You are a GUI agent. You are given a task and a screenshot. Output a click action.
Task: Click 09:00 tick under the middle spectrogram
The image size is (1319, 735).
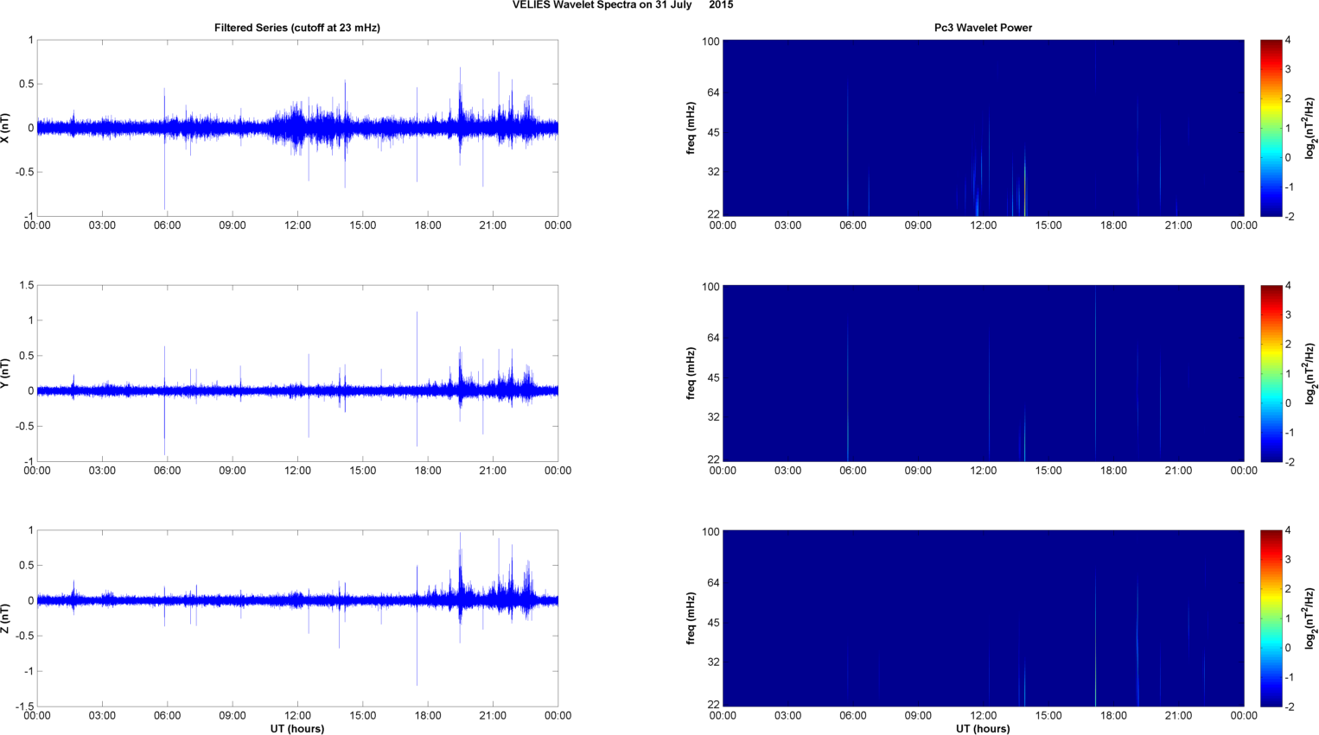click(918, 471)
